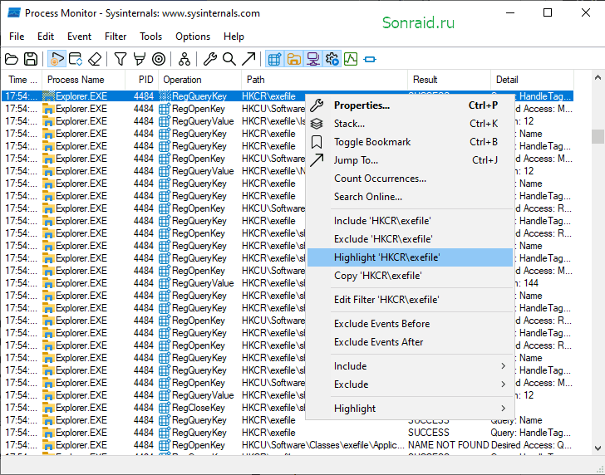Select Jump To... context menu entry
This screenshot has width=605, height=475.
pos(410,160)
